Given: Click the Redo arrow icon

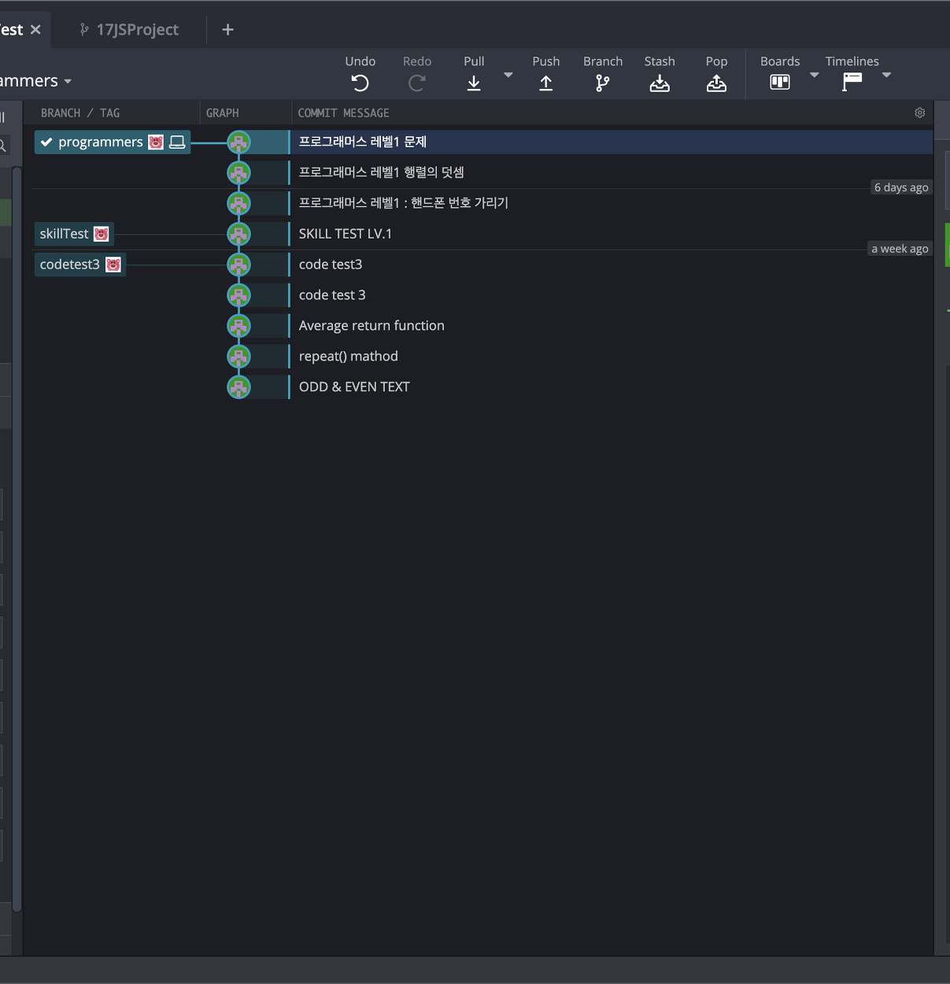Looking at the screenshot, I should (417, 83).
